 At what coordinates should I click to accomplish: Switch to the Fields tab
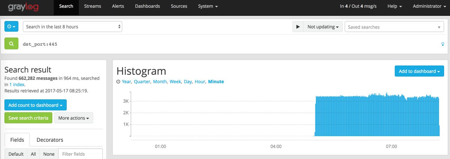pos(17,140)
